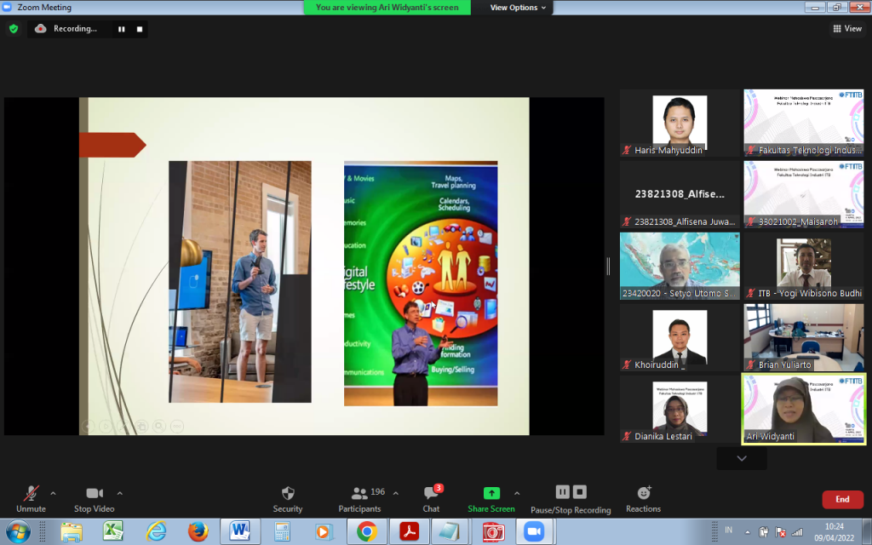Open the Security shield options

coord(288,498)
